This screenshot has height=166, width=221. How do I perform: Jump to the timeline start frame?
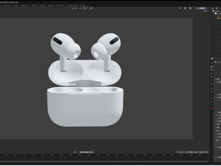[80, 152]
